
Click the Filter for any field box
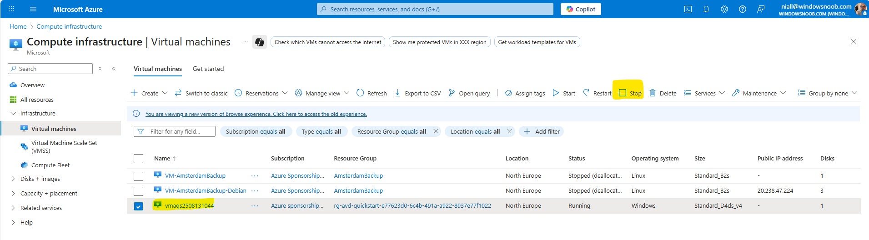175,131
